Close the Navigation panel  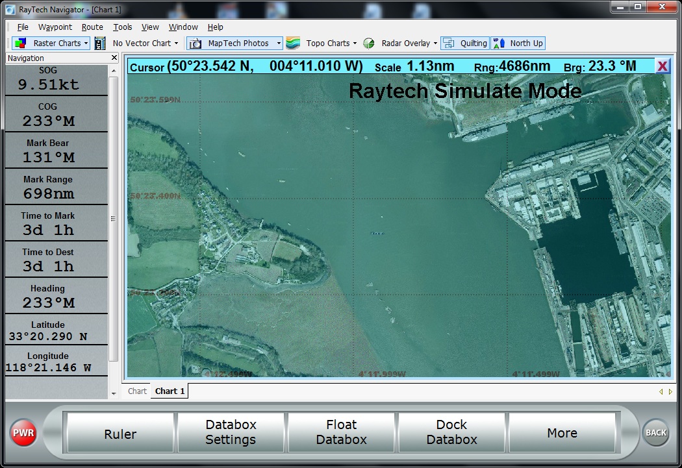[x=114, y=57]
